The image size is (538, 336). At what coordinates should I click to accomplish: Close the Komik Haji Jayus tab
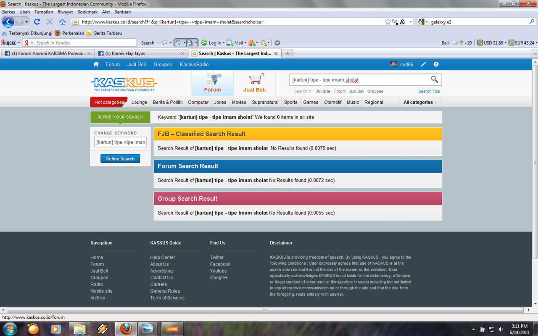coord(182,53)
